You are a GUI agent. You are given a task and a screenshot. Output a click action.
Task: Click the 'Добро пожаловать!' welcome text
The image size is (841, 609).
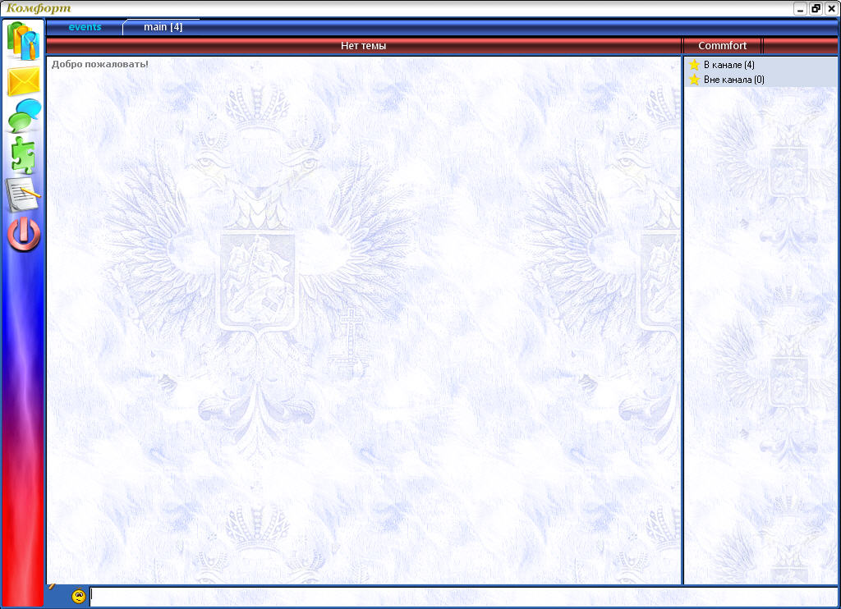coord(99,64)
